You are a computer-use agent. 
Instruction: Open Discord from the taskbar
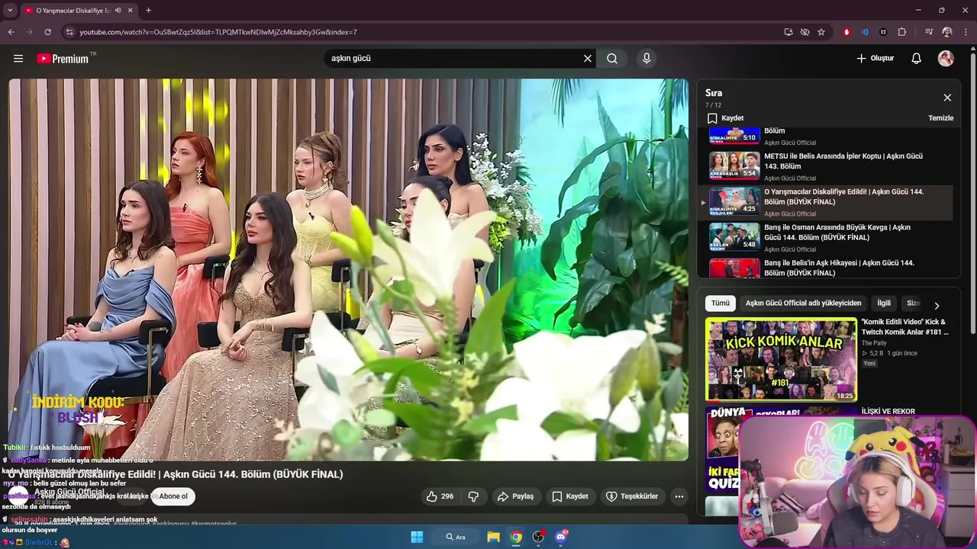[x=561, y=537]
